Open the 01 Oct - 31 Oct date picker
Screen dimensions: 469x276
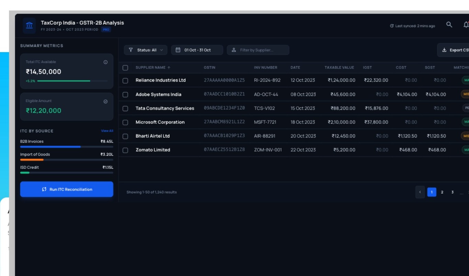(197, 50)
